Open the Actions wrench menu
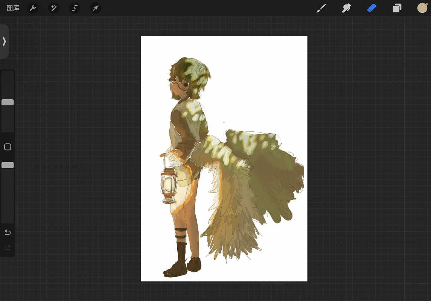This screenshot has width=431, height=301. coord(33,8)
